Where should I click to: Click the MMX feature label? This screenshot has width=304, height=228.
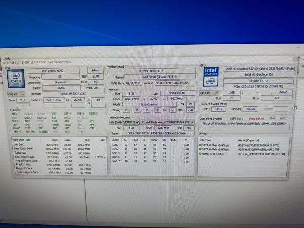14,114
